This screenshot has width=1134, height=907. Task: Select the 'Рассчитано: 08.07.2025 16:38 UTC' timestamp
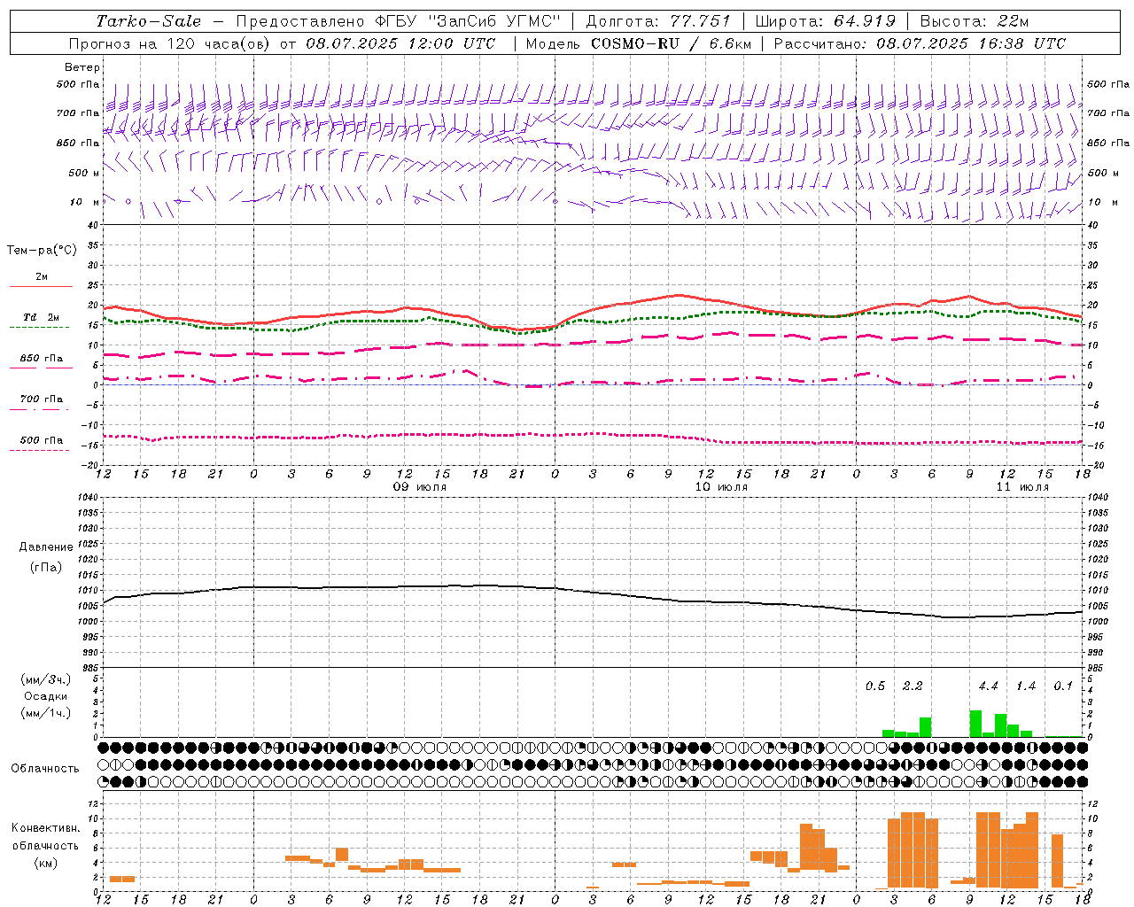click(920, 43)
